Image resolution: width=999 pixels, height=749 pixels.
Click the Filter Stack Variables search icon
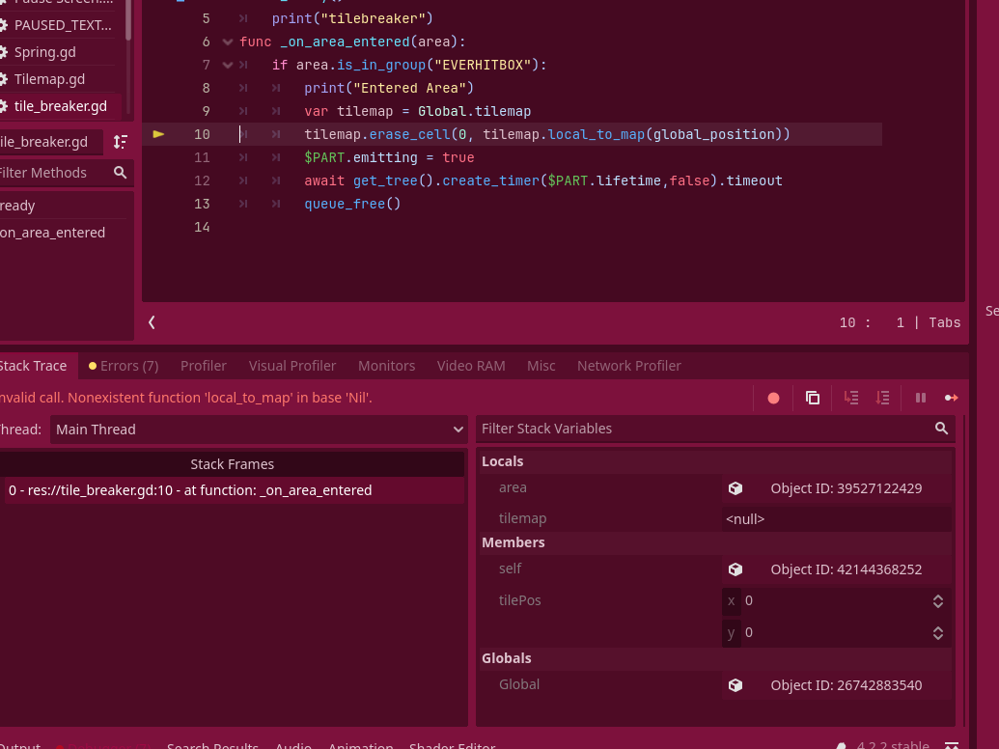tap(941, 429)
